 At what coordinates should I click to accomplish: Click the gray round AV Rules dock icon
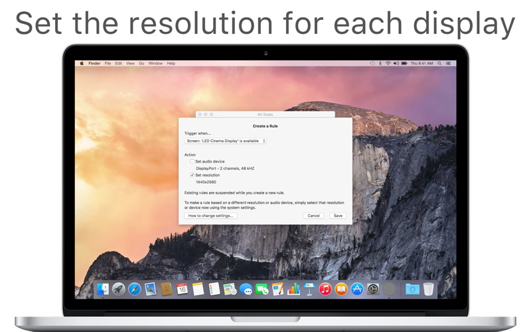point(389,289)
